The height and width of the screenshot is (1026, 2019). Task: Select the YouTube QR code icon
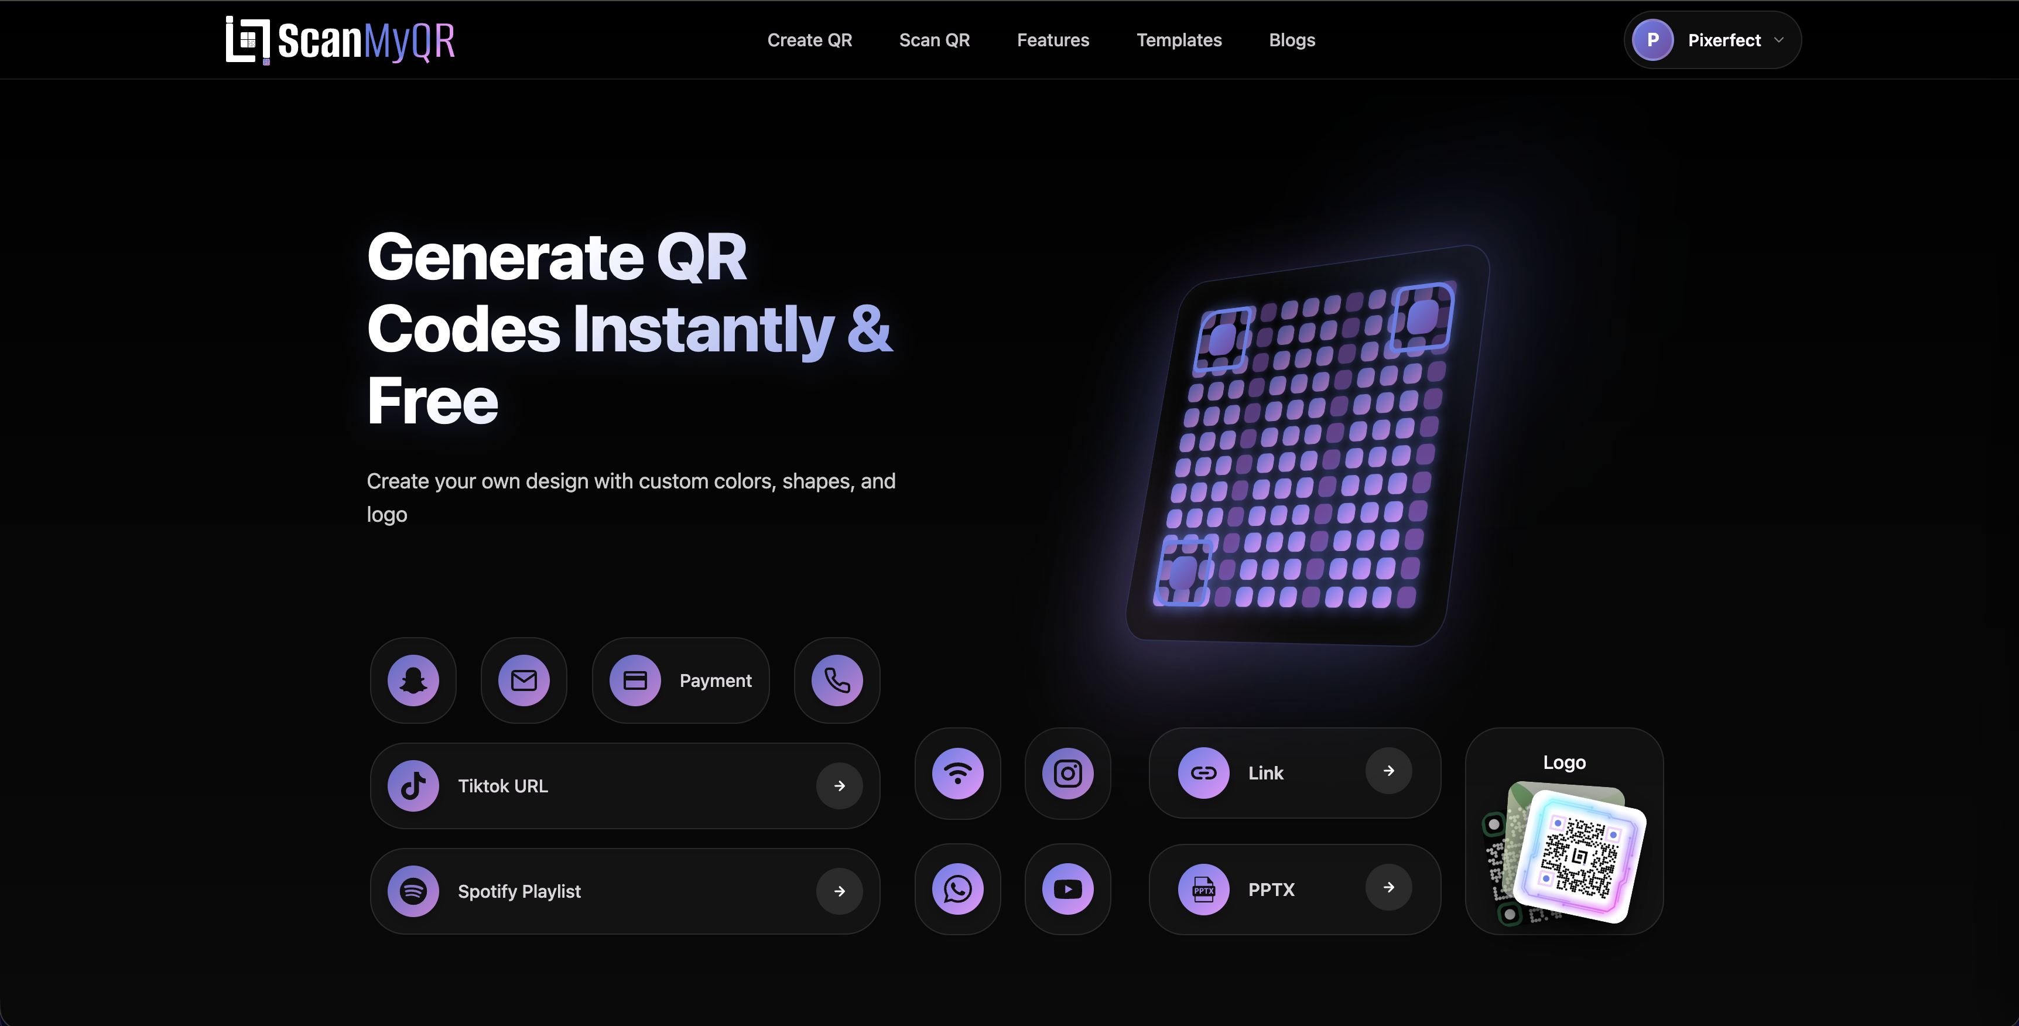click(x=1067, y=889)
